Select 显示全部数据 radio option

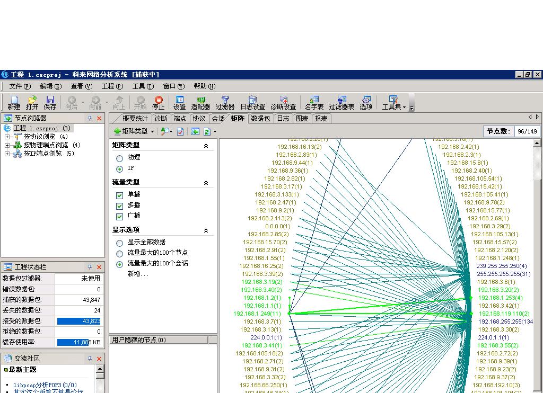[119, 243]
